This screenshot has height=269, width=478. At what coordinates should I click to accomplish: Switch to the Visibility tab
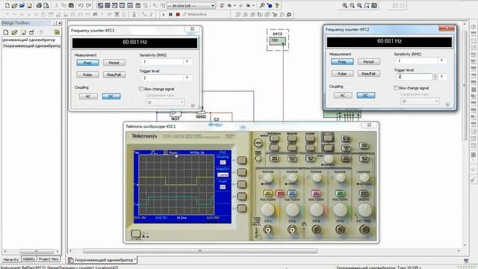(29, 259)
